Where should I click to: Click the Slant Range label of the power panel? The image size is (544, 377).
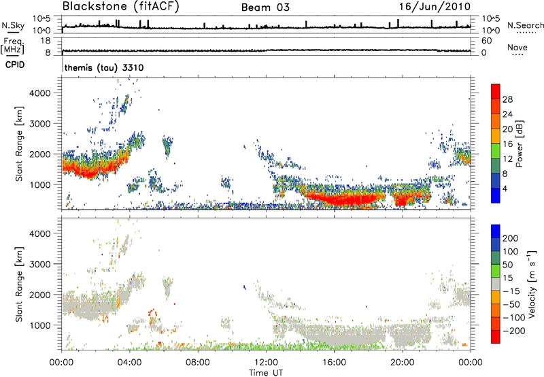pyautogui.click(x=19, y=144)
